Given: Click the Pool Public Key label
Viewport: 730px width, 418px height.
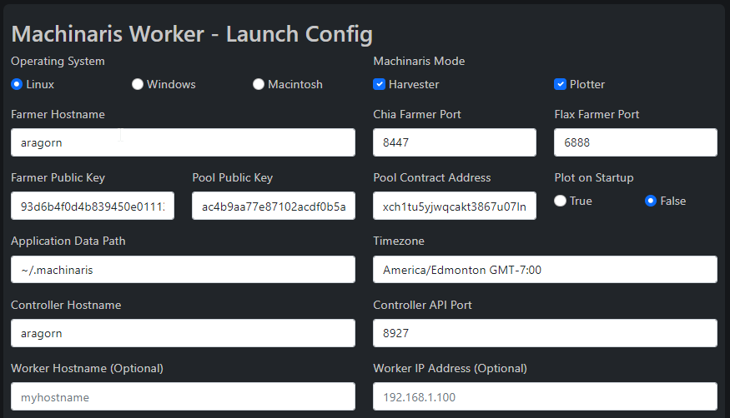Looking at the screenshot, I should tap(232, 178).
